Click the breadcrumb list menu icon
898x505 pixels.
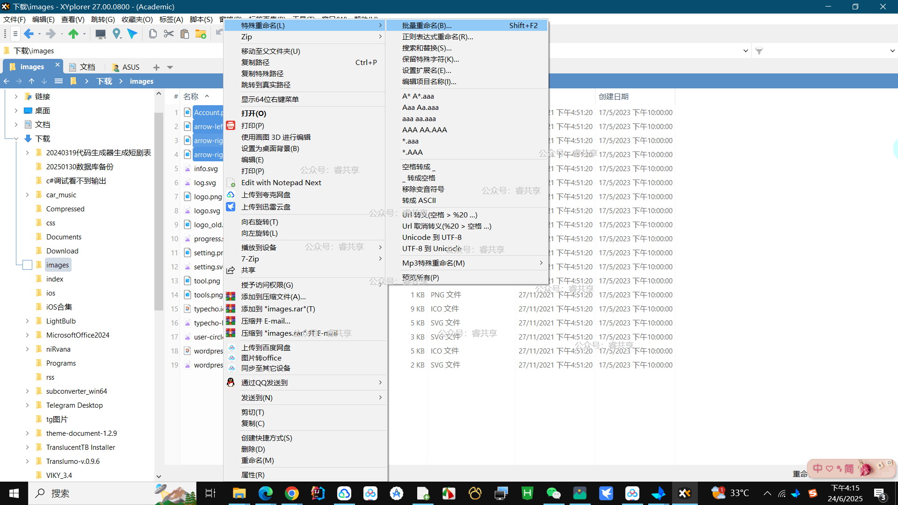click(x=58, y=81)
